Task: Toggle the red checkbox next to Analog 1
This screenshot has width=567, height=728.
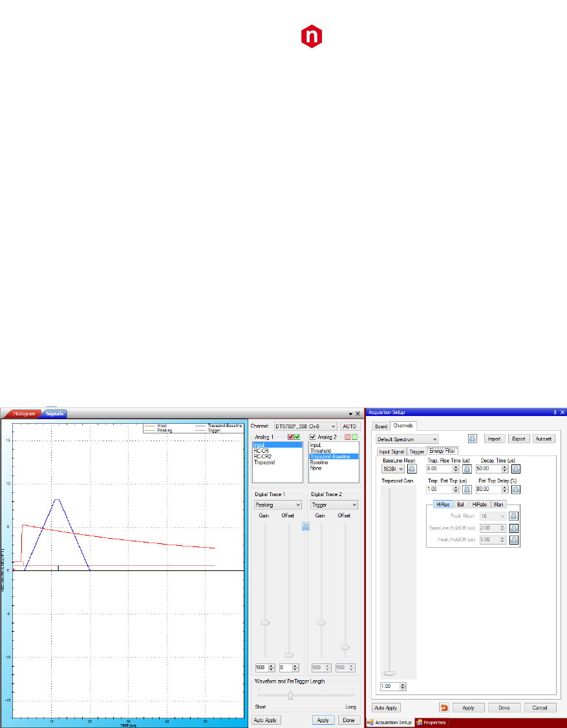Action: click(x=291, y=437)
